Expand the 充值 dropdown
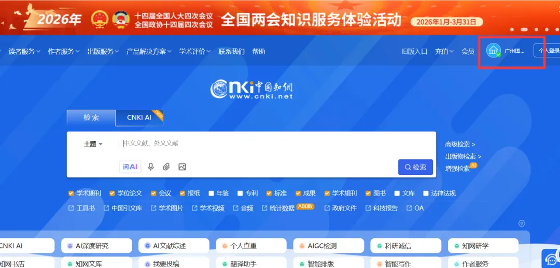 444,51
